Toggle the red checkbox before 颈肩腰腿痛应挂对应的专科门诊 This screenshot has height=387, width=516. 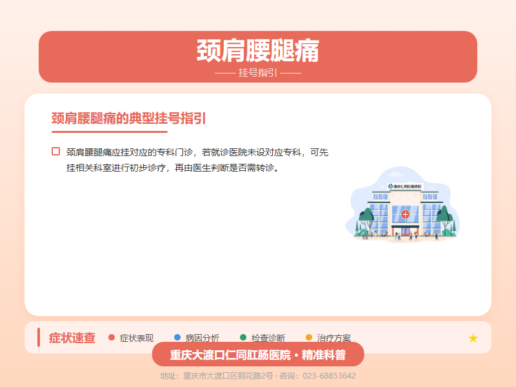(56, 152)
